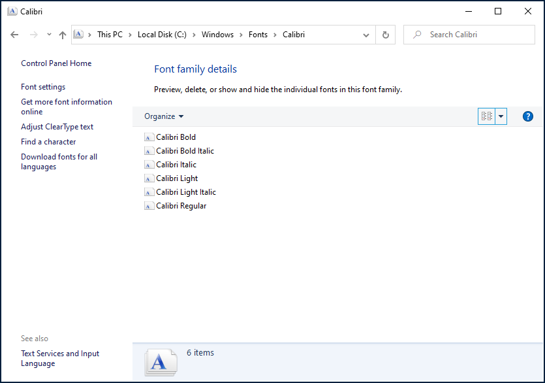
Task: Open the Organize menu
Action: click(x=164, y=116)
